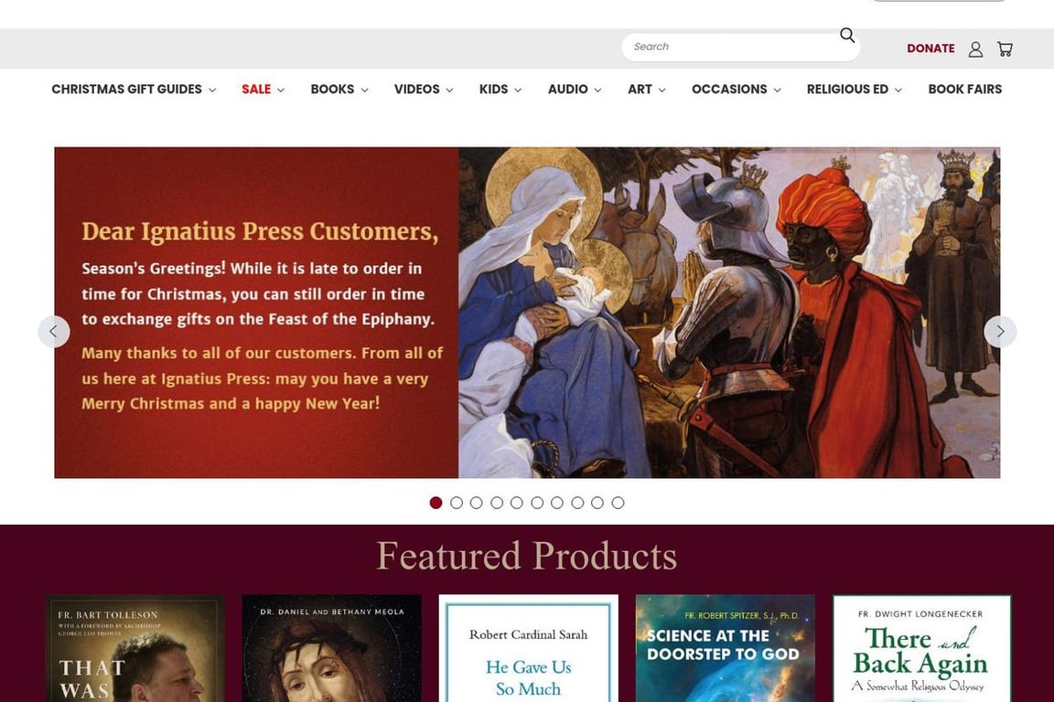1054x702 pixels.
Task: Advance to next carousel slide arrow
Action: point(1000,331)
